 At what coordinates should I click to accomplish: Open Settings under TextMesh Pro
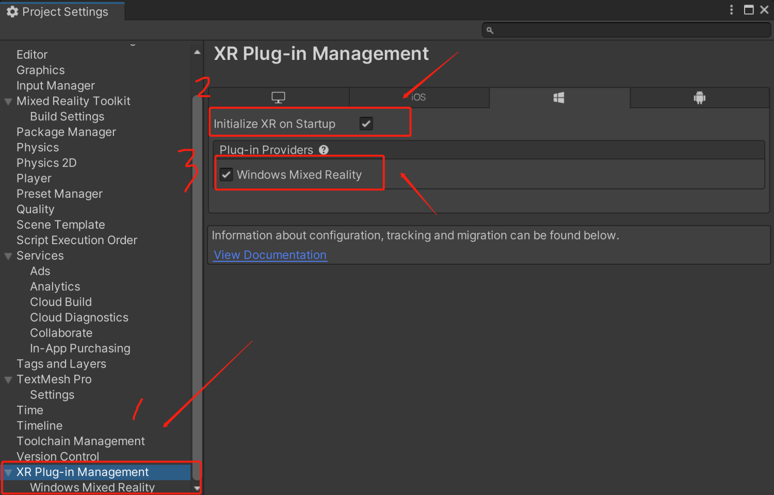[52, 395]
